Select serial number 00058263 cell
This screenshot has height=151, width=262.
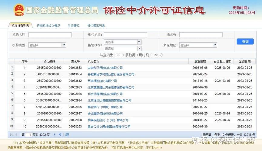click(x=75, y=127)
